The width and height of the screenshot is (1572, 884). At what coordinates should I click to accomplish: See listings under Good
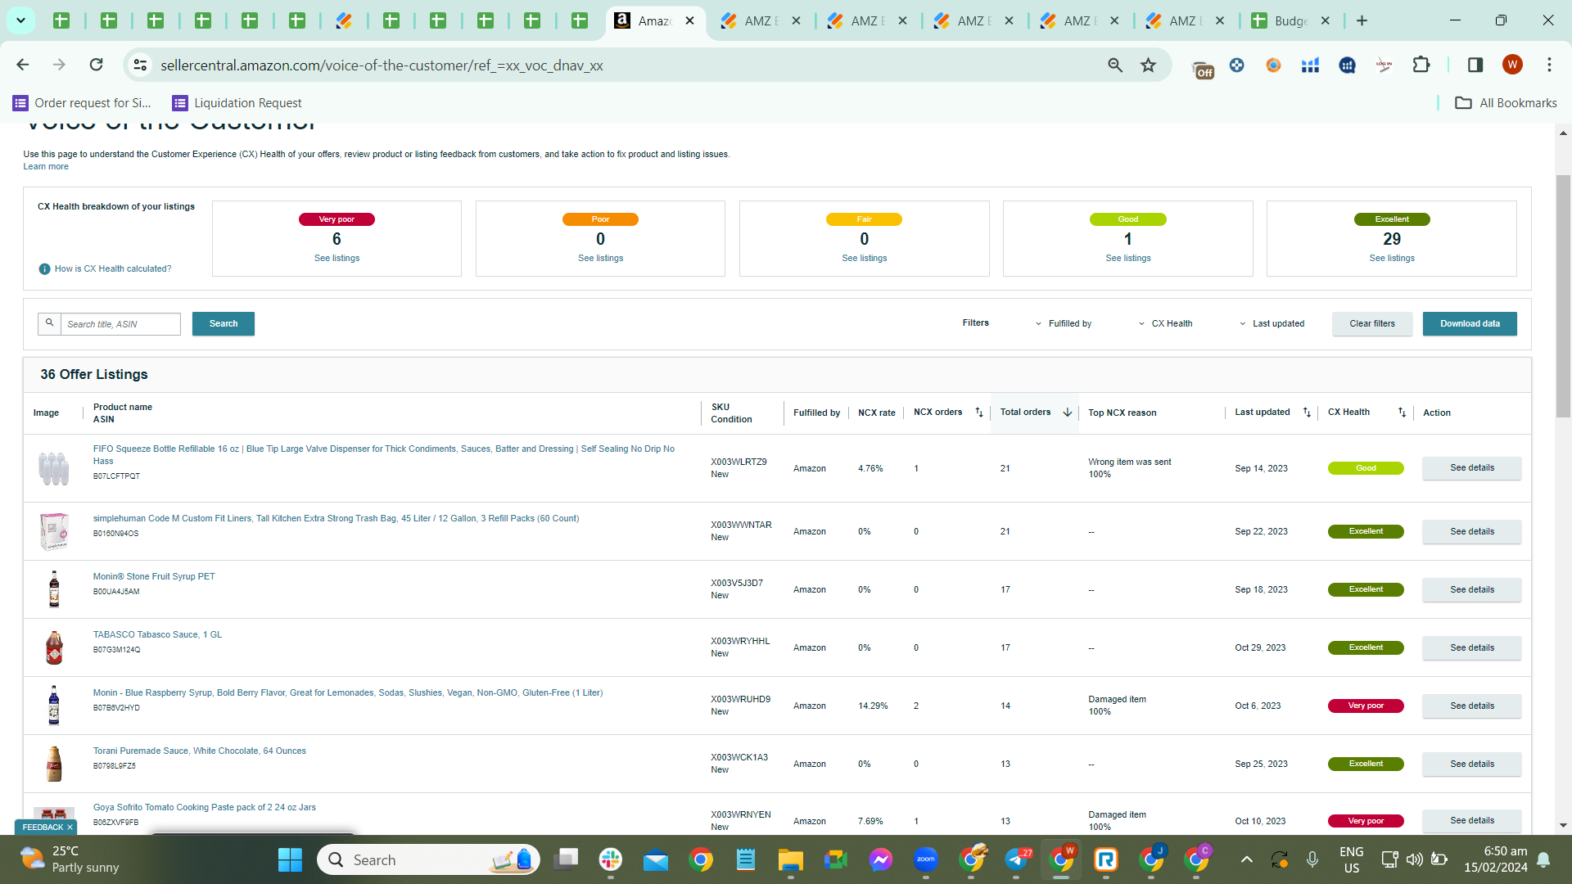pyautogui.click(x=1128, y=259)
